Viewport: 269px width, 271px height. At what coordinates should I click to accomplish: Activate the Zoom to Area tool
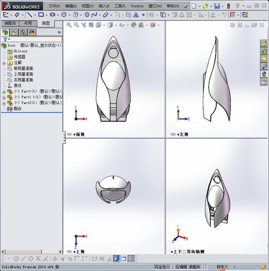[76, 24]
